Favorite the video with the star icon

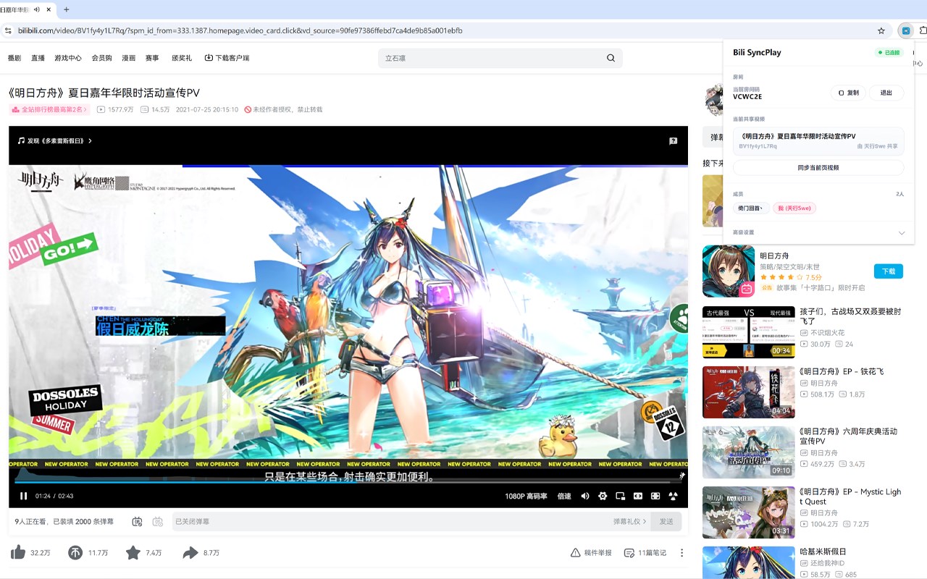(133, 553)
